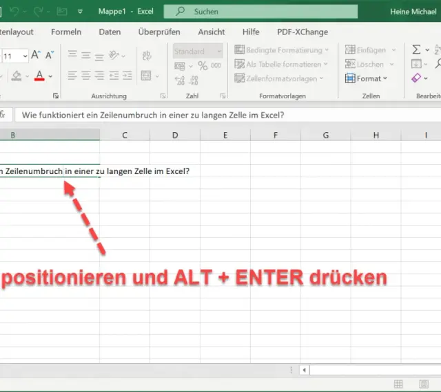Open the fill color dropdown arrow
Image resolution: width=441 pixels, height=392 pixels.
27,76
